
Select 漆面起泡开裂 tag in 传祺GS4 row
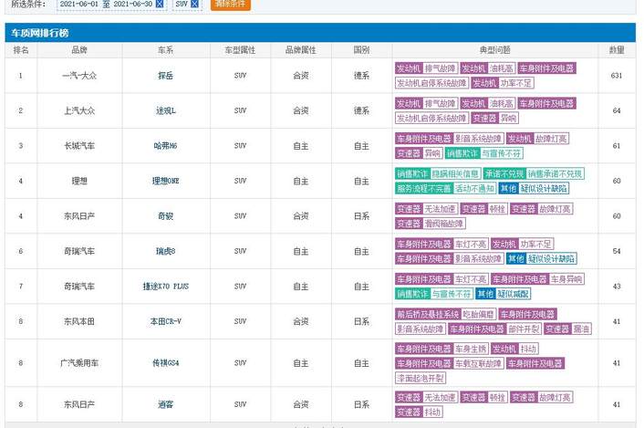421,379
